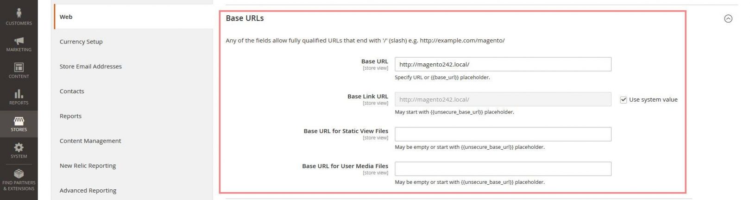The width and height of the screenshot is (750, 200).
Task: Click the Base URL text field
Action: [503, 65]
